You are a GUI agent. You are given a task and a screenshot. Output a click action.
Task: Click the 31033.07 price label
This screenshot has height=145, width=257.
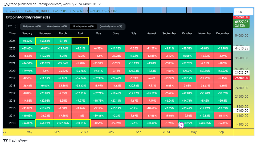[242, 72]
